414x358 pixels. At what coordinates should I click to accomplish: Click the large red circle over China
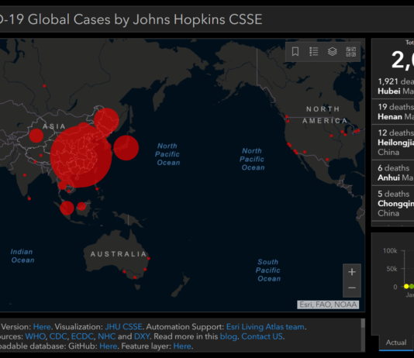point(81,157)
